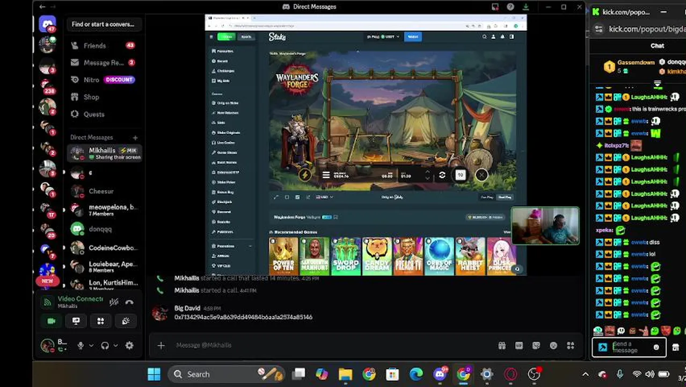This screenshot has height=387, width=686.
Task: Open the CodeineCowbo direct message
Action: [x=104, y=248]
